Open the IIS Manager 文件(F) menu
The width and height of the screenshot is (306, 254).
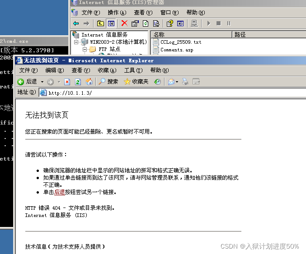point(91,13)
